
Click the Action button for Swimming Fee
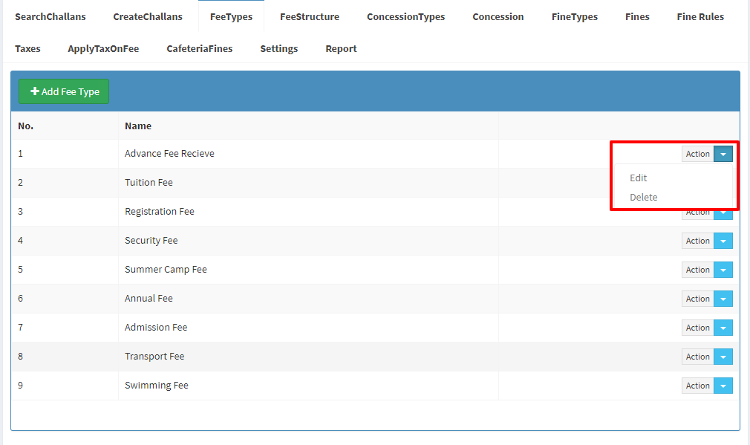click(x=698, y=386)
